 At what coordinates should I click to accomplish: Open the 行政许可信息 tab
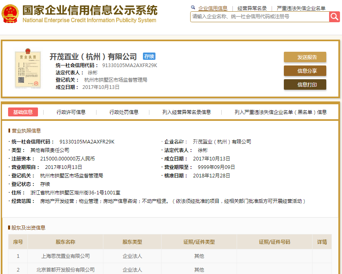tap(71, 112)
